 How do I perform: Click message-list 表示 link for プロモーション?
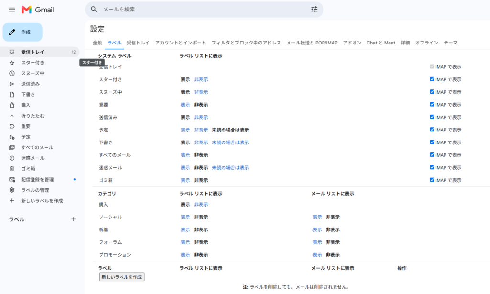[317, 255]
